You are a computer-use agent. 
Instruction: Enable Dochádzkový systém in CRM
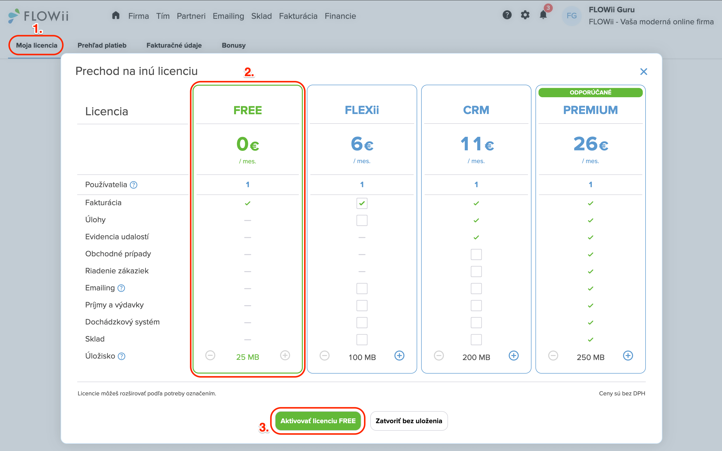click(x=476, y=322)
